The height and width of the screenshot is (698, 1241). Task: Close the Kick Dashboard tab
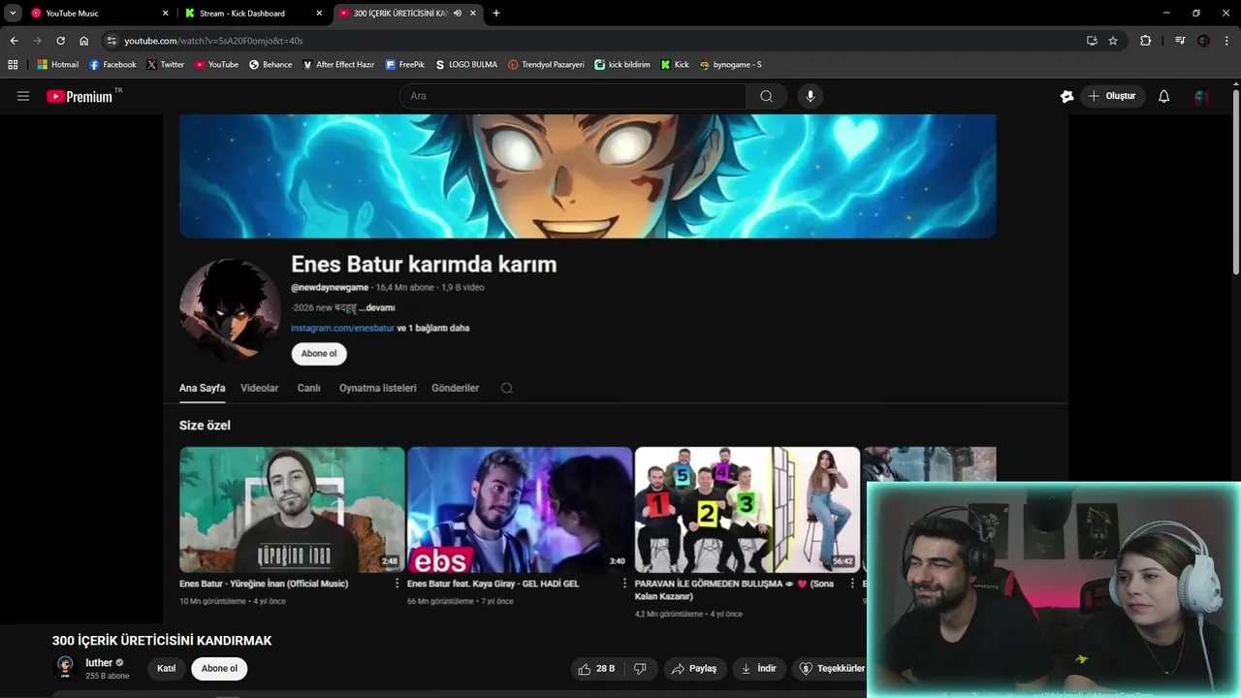point(319,14)
